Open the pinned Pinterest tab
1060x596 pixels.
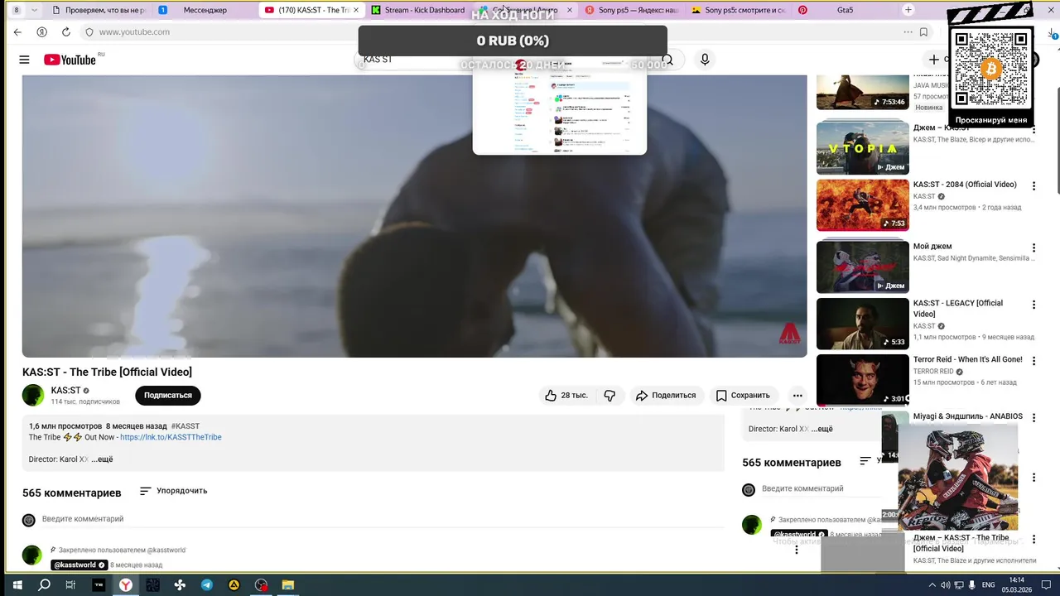[x=802, y=10]
